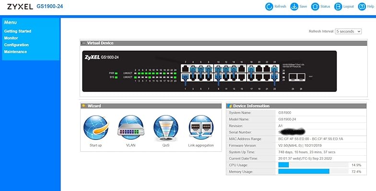This screenshot has width=376, height=191.
Task: Click the Refresh icon in the header
Action: pyautogui.click(x=269, y=7)
